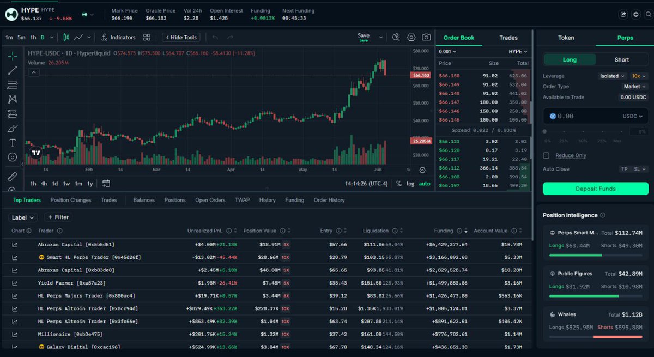Viewport: 654px width, 357px height.
Task: Open the Order History tab
Action: pyautogui.click(x=329, y=200)
